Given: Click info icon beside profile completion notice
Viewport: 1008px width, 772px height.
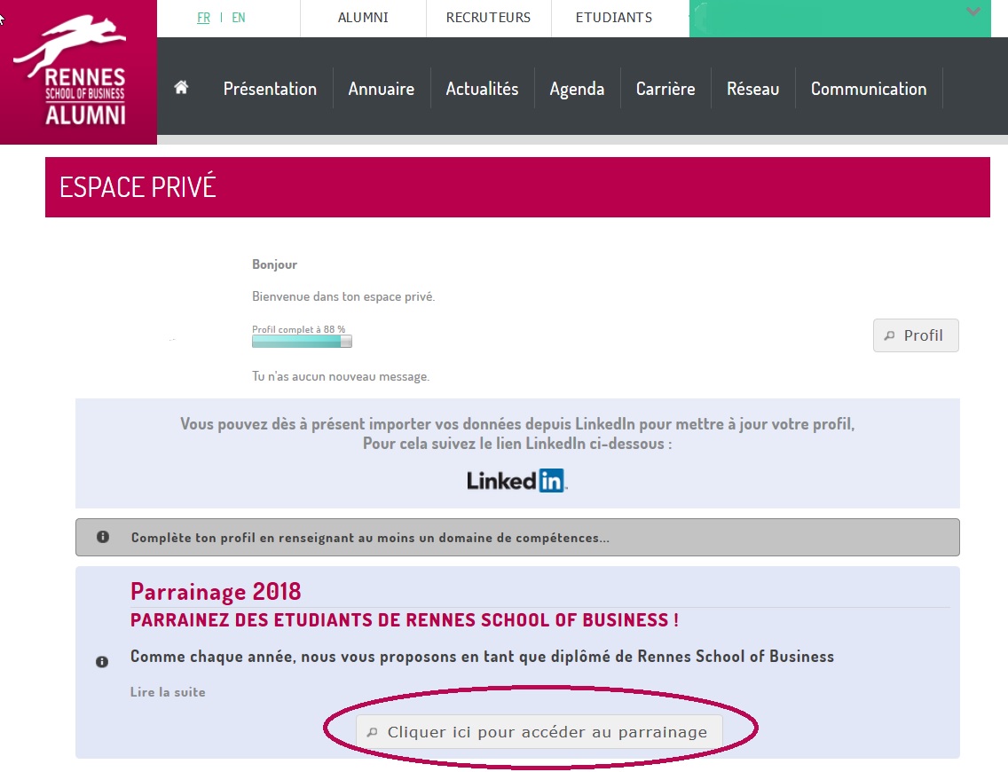Looking at the screenshot, I should [103, 537].
